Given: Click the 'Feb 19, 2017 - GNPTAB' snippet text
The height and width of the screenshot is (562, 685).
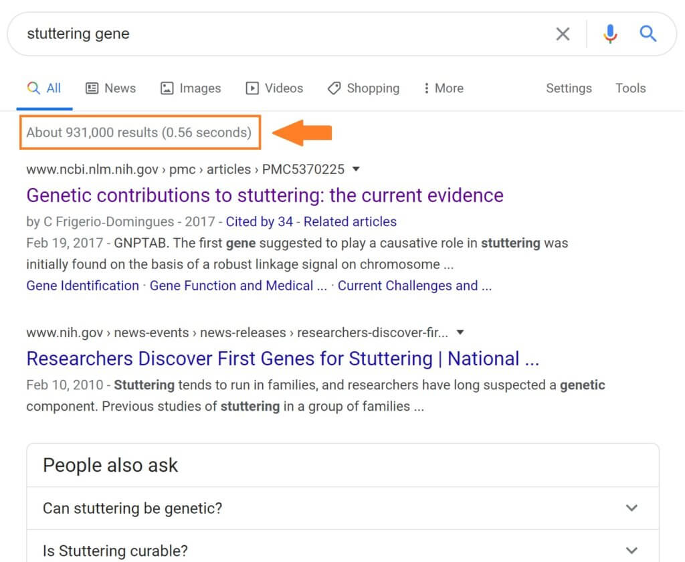Looking at the screenshot, I should coord(297,254).
